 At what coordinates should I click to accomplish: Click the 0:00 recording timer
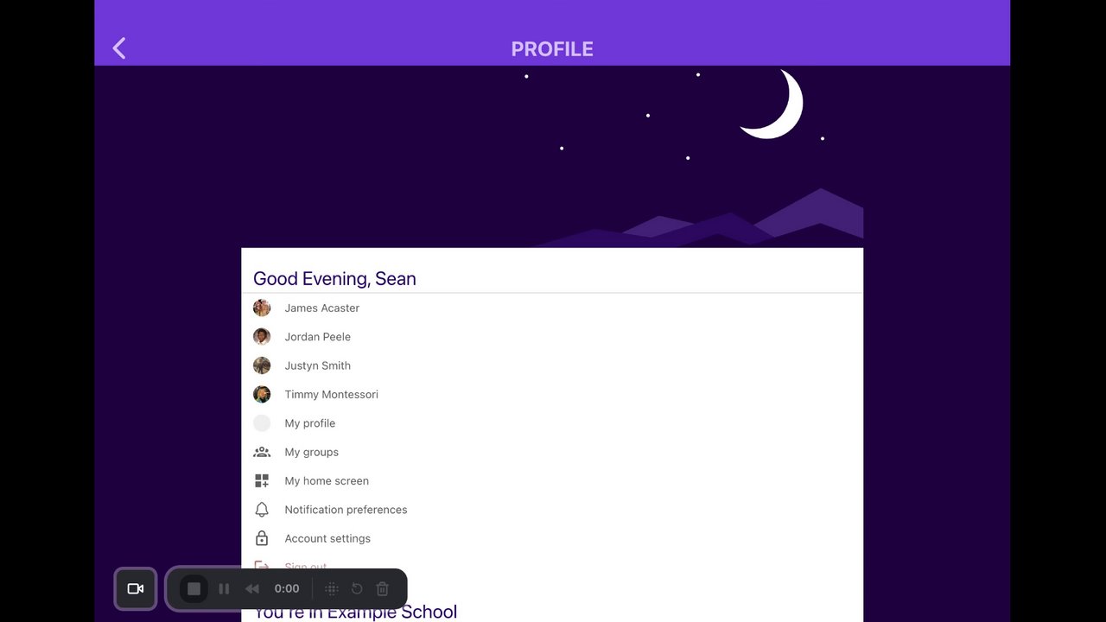pos(287,588)
